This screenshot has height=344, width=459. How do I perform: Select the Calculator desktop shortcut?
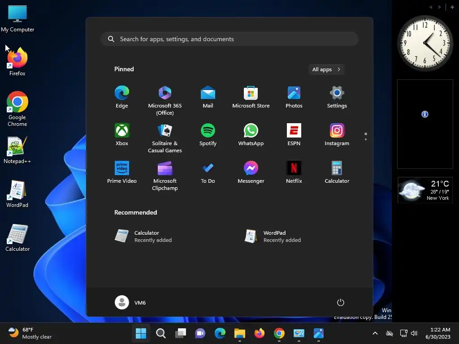pos(17,237)
